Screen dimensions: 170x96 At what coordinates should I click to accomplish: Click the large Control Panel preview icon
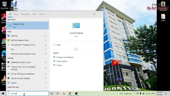[76, 26]
